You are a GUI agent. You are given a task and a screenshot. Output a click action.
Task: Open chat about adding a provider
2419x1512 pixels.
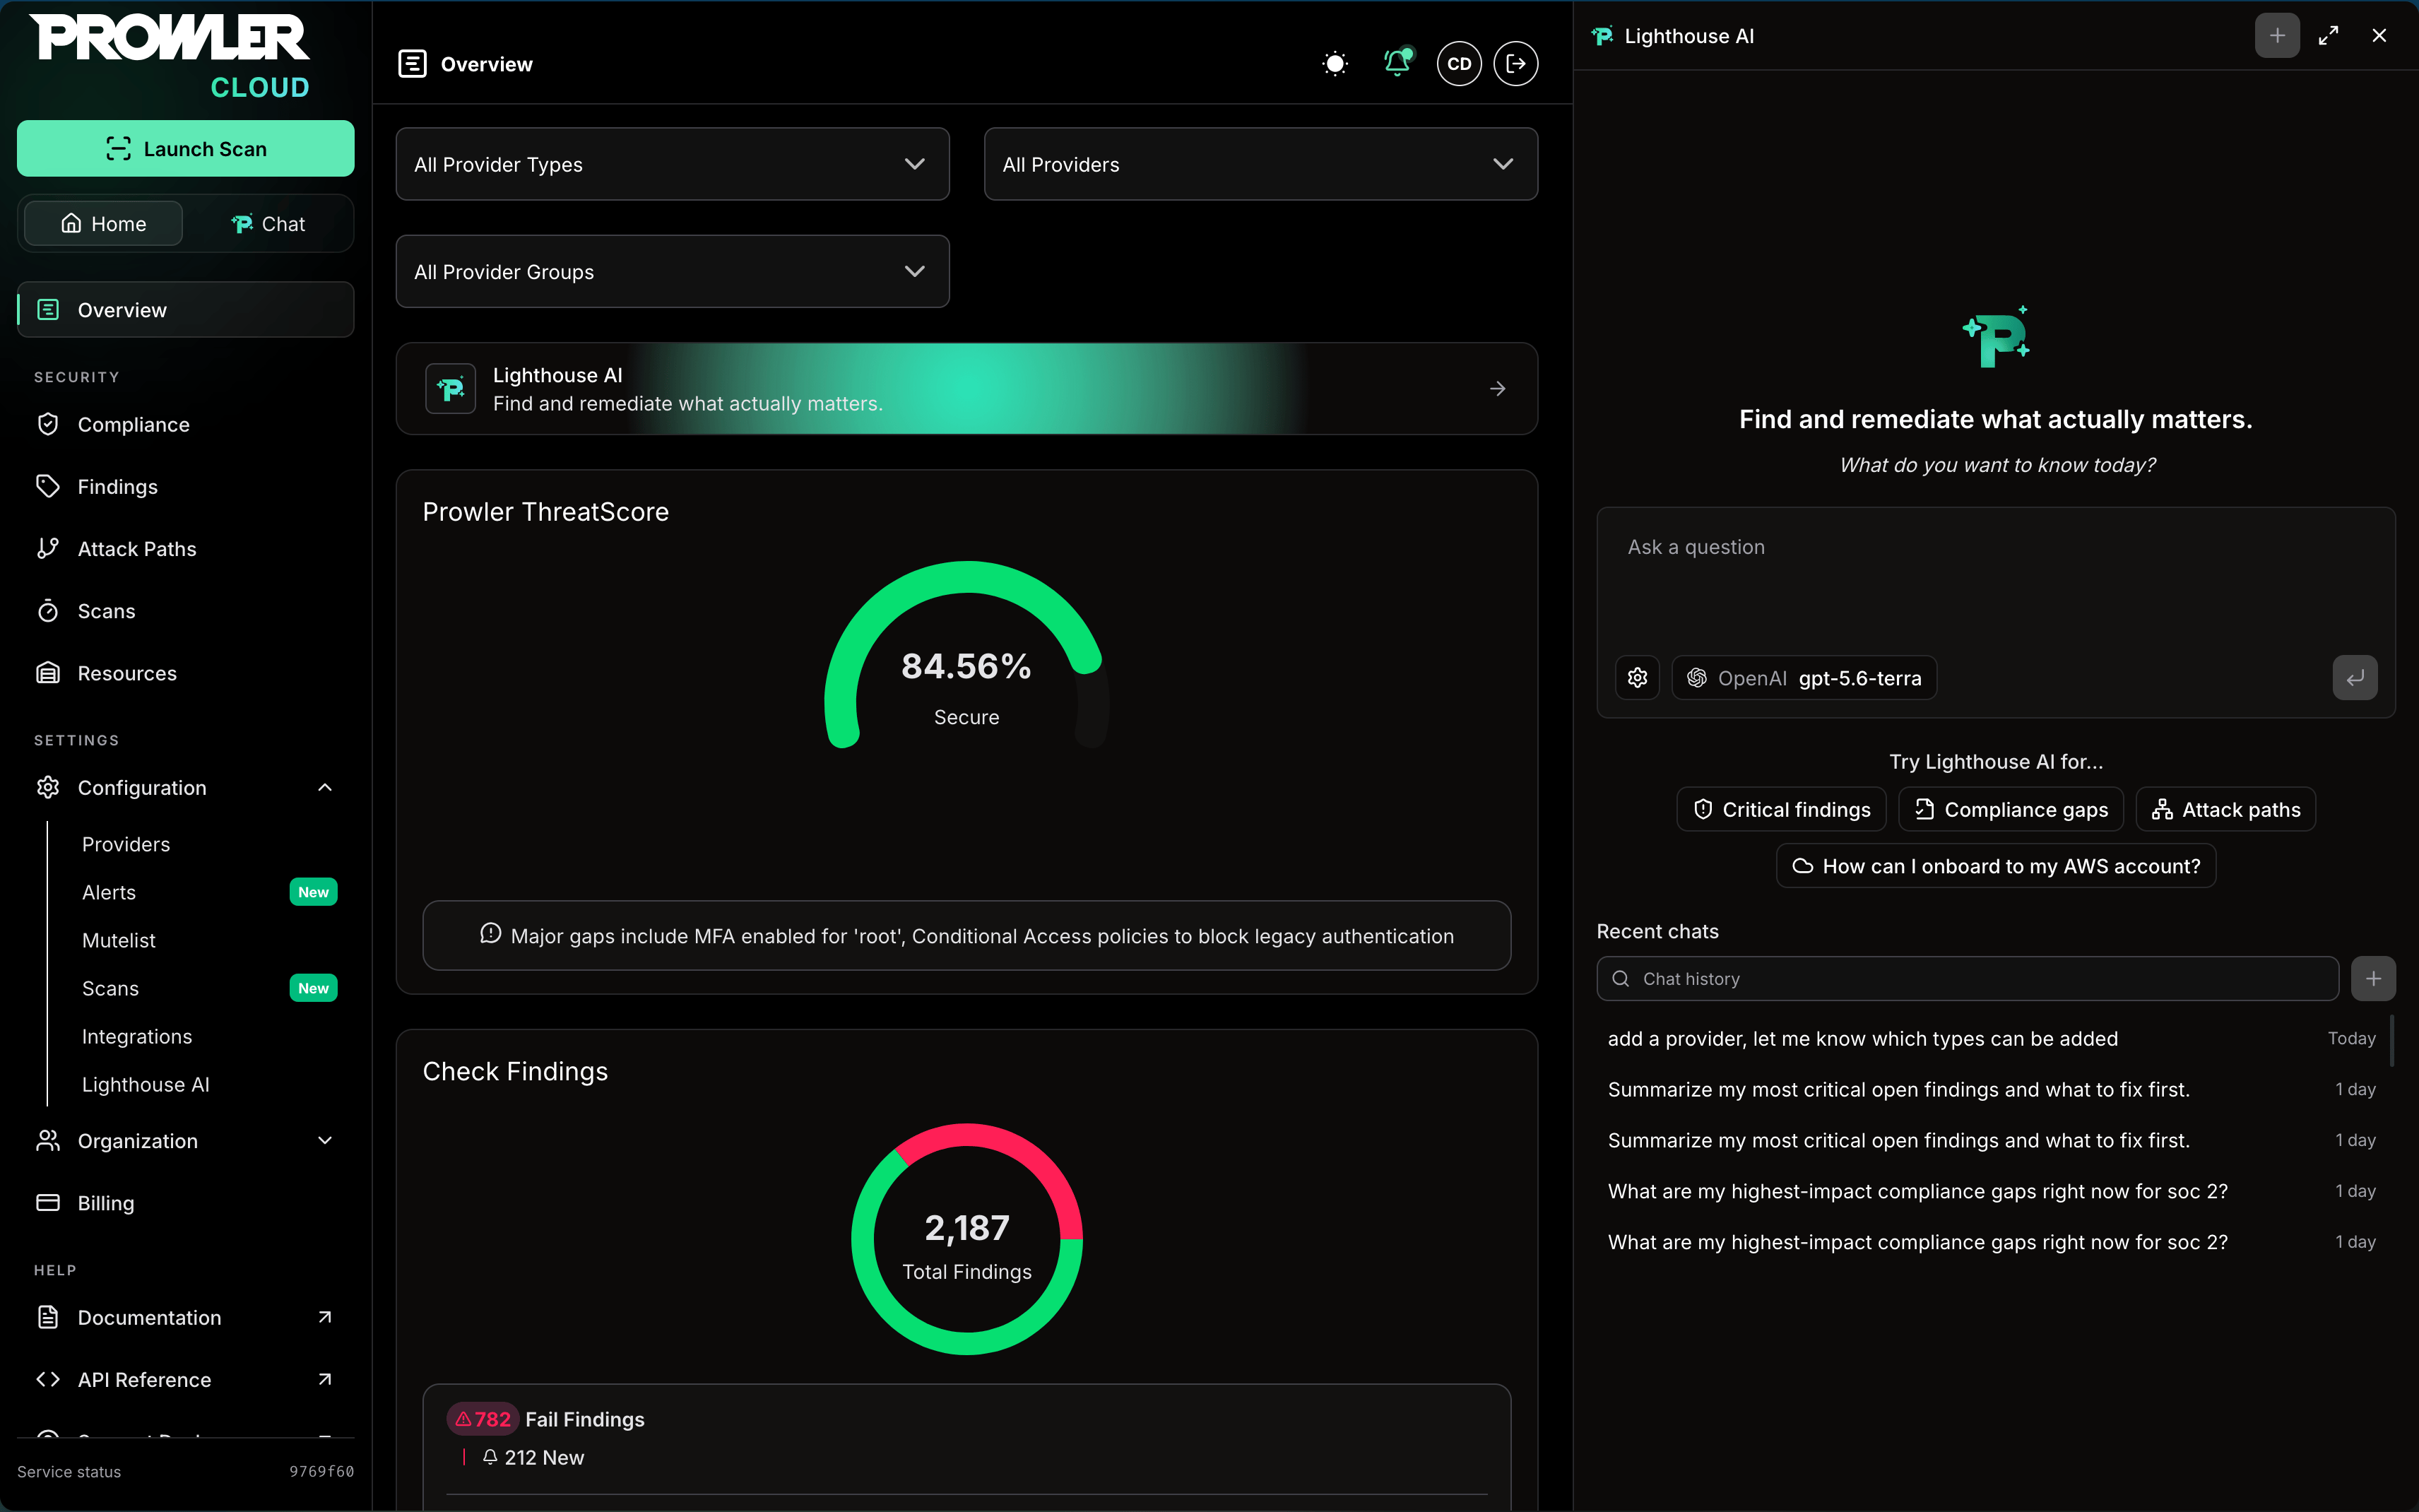tap(1991, 1039)
